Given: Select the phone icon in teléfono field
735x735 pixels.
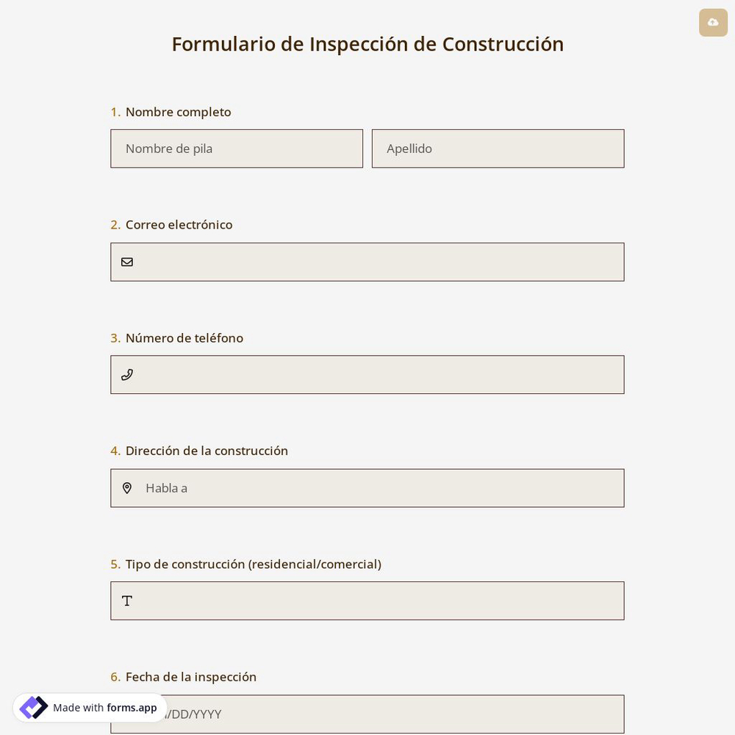Looking at the screenshot, I should pos(127,375).
